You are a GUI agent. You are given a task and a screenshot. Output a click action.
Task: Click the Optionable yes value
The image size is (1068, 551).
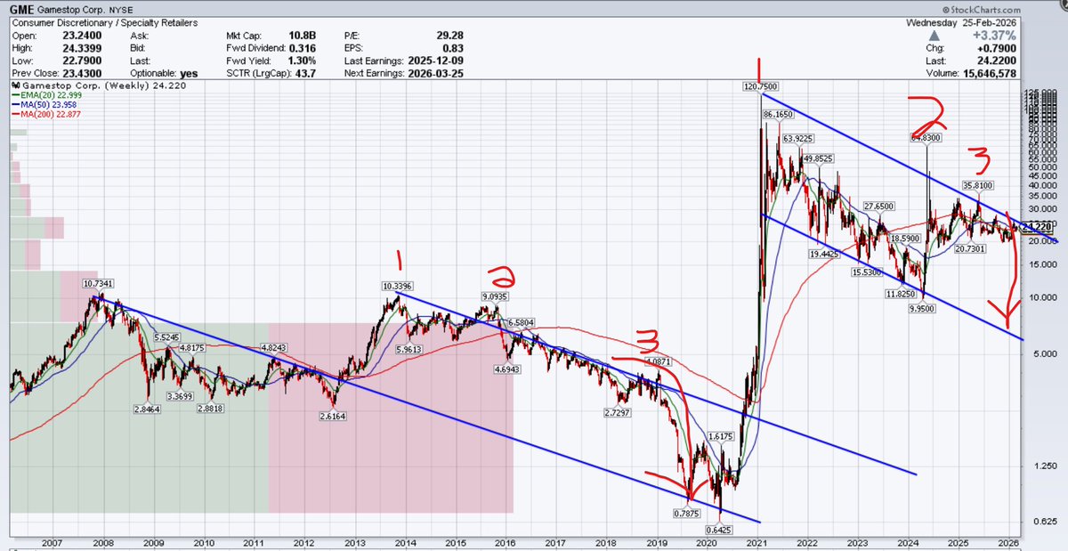pyautogui.click(x=189, y=72)
